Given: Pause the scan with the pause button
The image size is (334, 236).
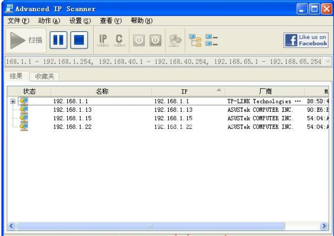Looking at the screenshot, I should [x=58, y=40].
